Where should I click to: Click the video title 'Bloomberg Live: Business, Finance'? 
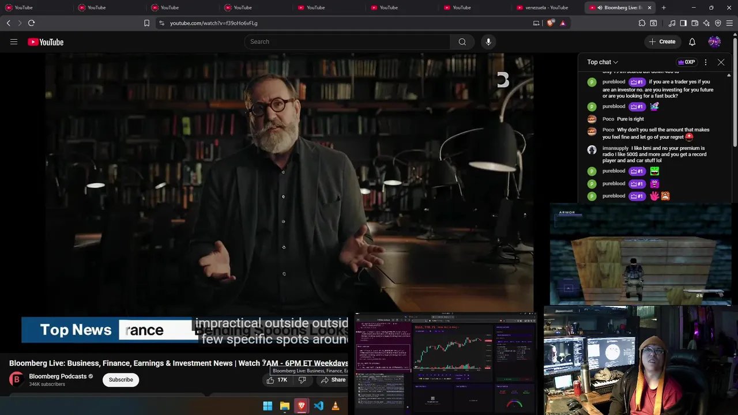[x=179, y=363]
